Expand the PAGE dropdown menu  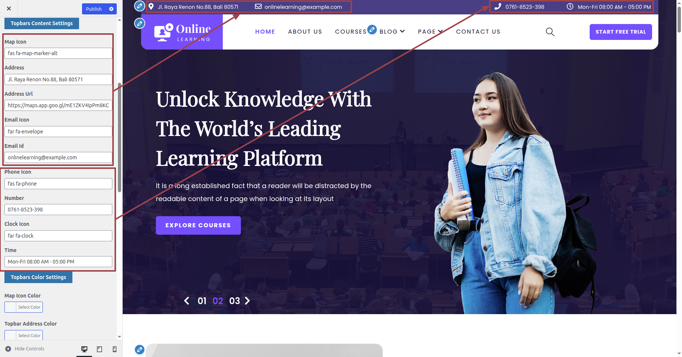click(x=430, y=32)
